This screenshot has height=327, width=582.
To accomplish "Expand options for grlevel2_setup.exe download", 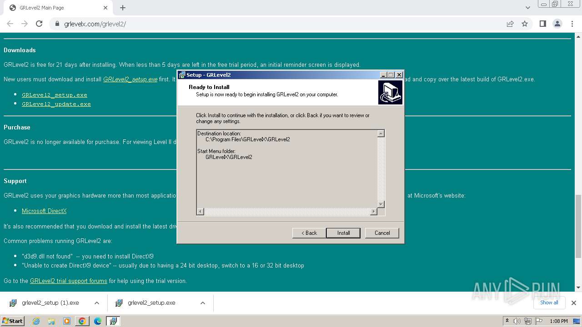I will [203, 303].
